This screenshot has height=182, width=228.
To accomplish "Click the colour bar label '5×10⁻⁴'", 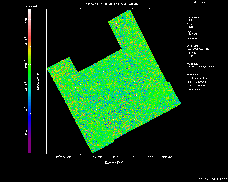I will tap(25, 131).
